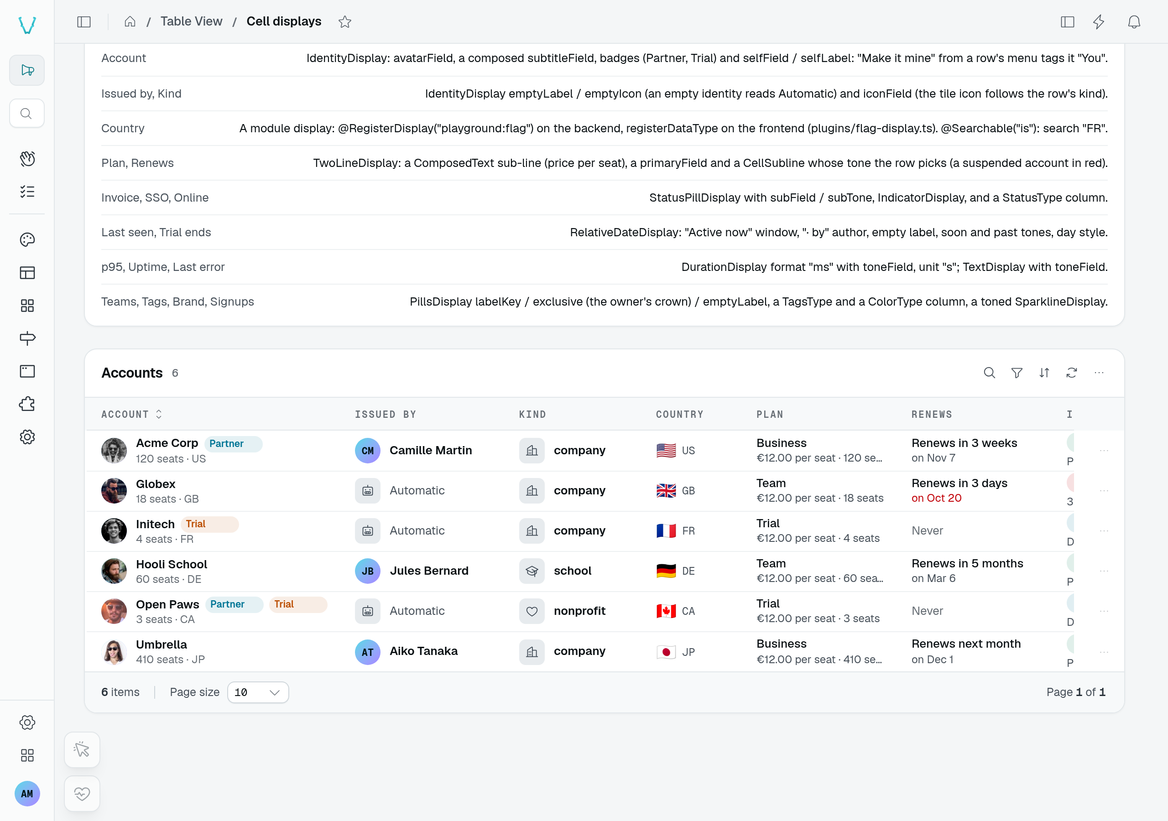Open the upper grid widgets sidebar item
This screenshot has height=821, width=1168.
(x=27, y=306)
